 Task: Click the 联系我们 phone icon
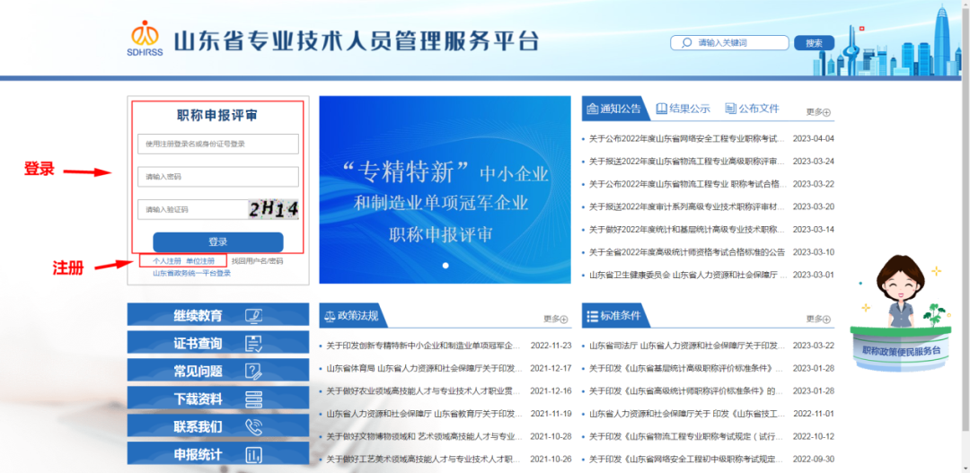(253, 426)
